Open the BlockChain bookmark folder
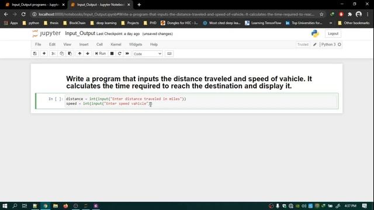The image size is (374, 210). [x=74, y=23]
